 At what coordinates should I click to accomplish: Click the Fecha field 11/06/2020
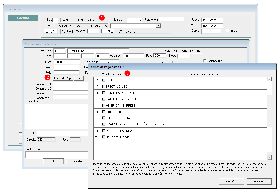pos(212,20)
